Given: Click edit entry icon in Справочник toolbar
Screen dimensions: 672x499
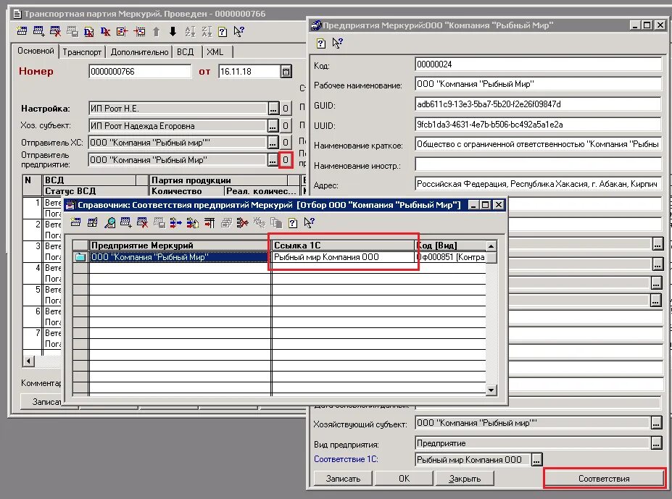Looking at the screenshot, I should (93, 222).
